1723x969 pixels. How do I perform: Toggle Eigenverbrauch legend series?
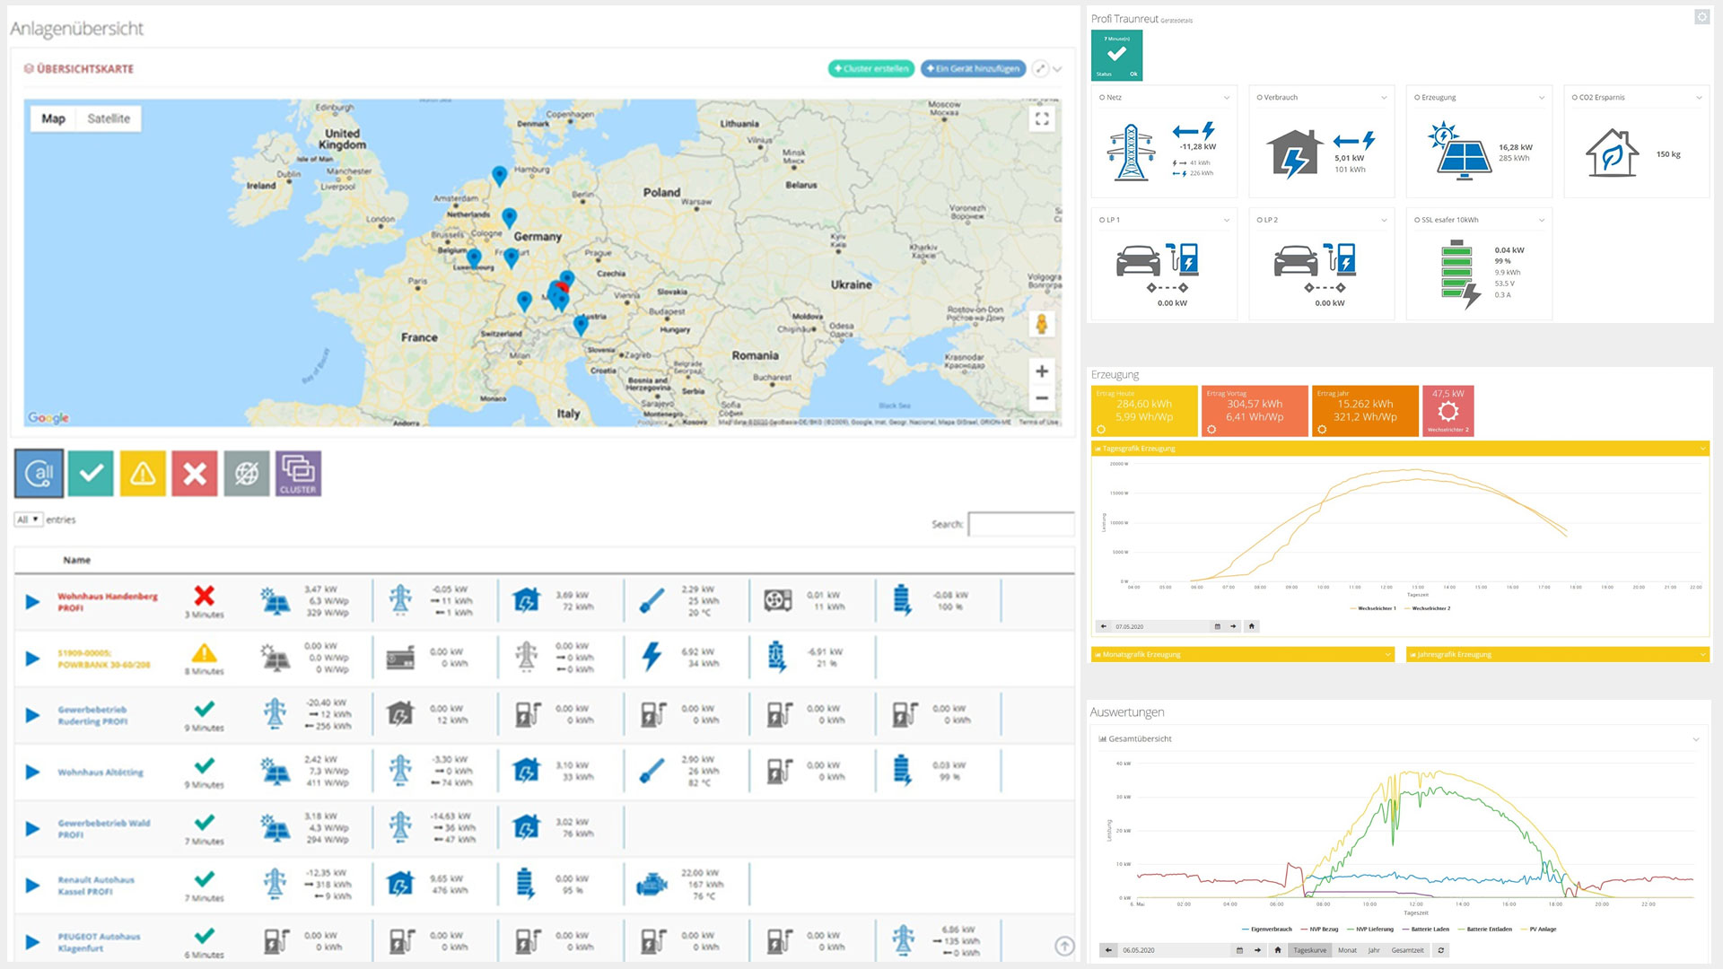(x=1271, y=930)
